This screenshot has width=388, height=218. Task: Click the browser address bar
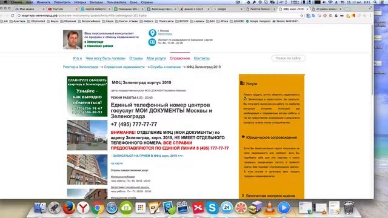pos(158,16)
